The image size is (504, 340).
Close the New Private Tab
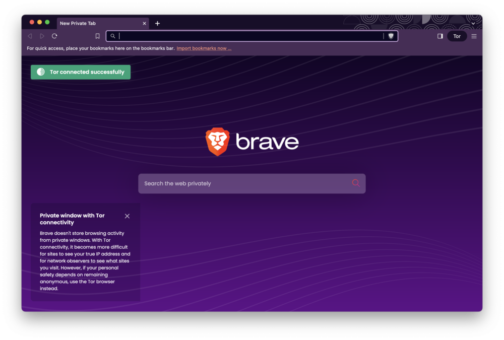144,23
